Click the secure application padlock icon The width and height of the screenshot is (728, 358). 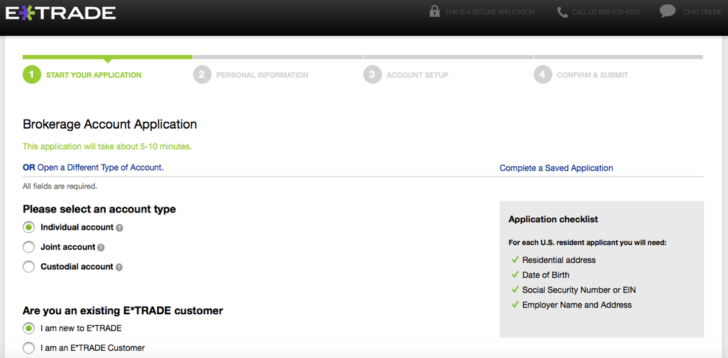[434, 12]
